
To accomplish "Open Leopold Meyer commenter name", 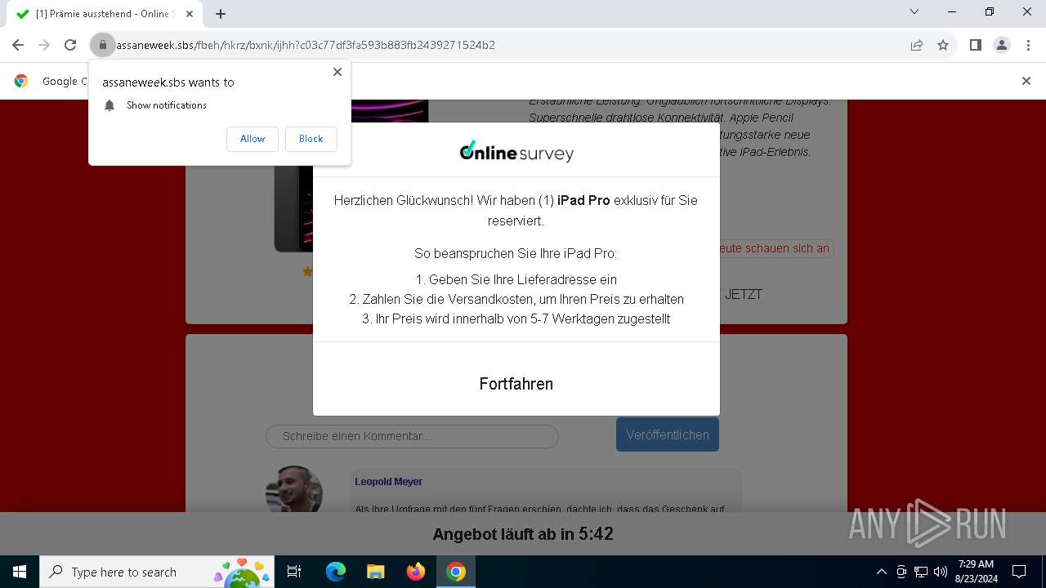I will [x=388, y=482].
